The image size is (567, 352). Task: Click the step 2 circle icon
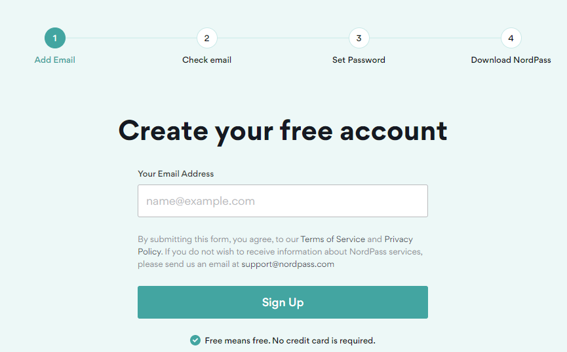coord(207,38)
